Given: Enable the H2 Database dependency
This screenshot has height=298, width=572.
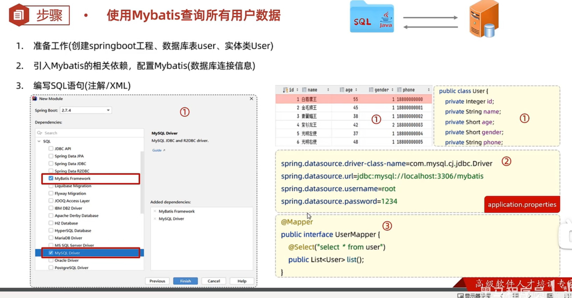Looking at the screenshot, I should (x=51, y=223).
